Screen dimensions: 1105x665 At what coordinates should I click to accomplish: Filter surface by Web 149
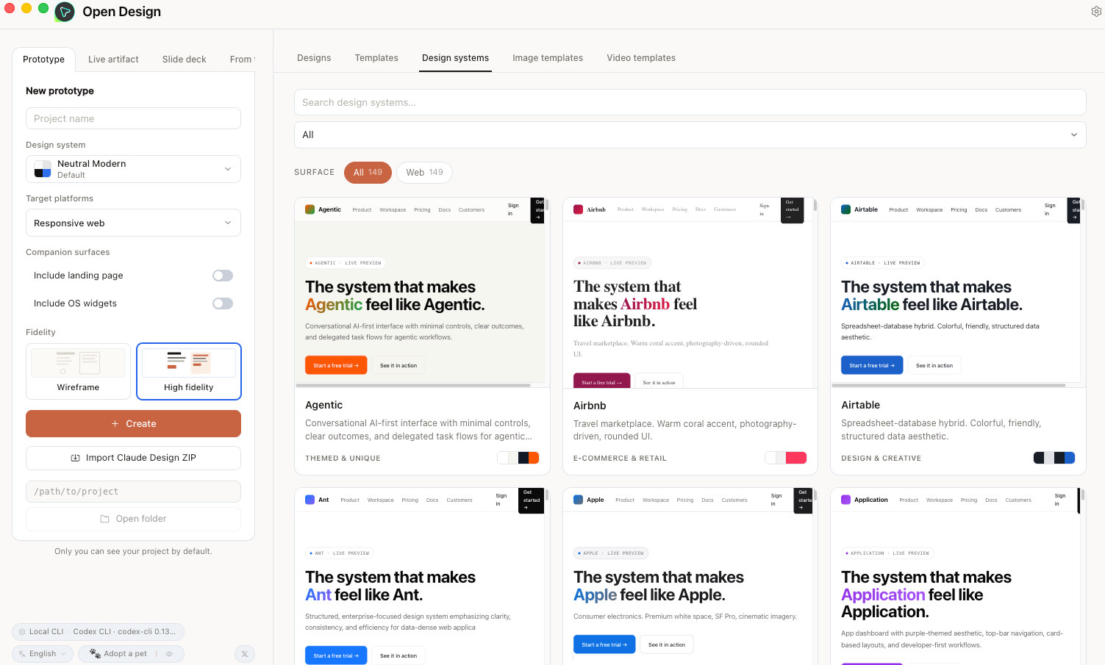point(424,173)
